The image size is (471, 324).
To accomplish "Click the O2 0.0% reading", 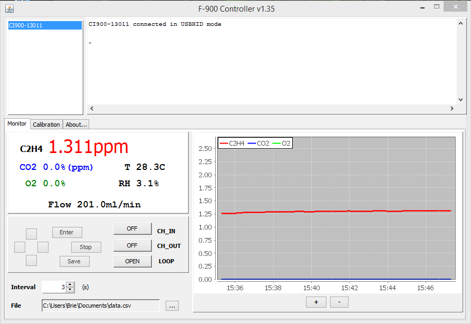I will (45, 183).
